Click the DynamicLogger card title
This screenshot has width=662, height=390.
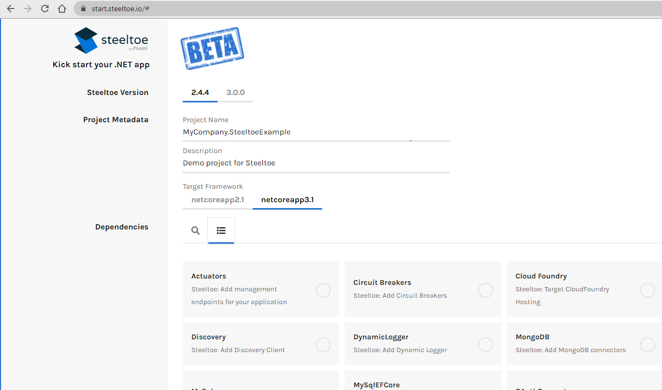(x=381, y=337)
